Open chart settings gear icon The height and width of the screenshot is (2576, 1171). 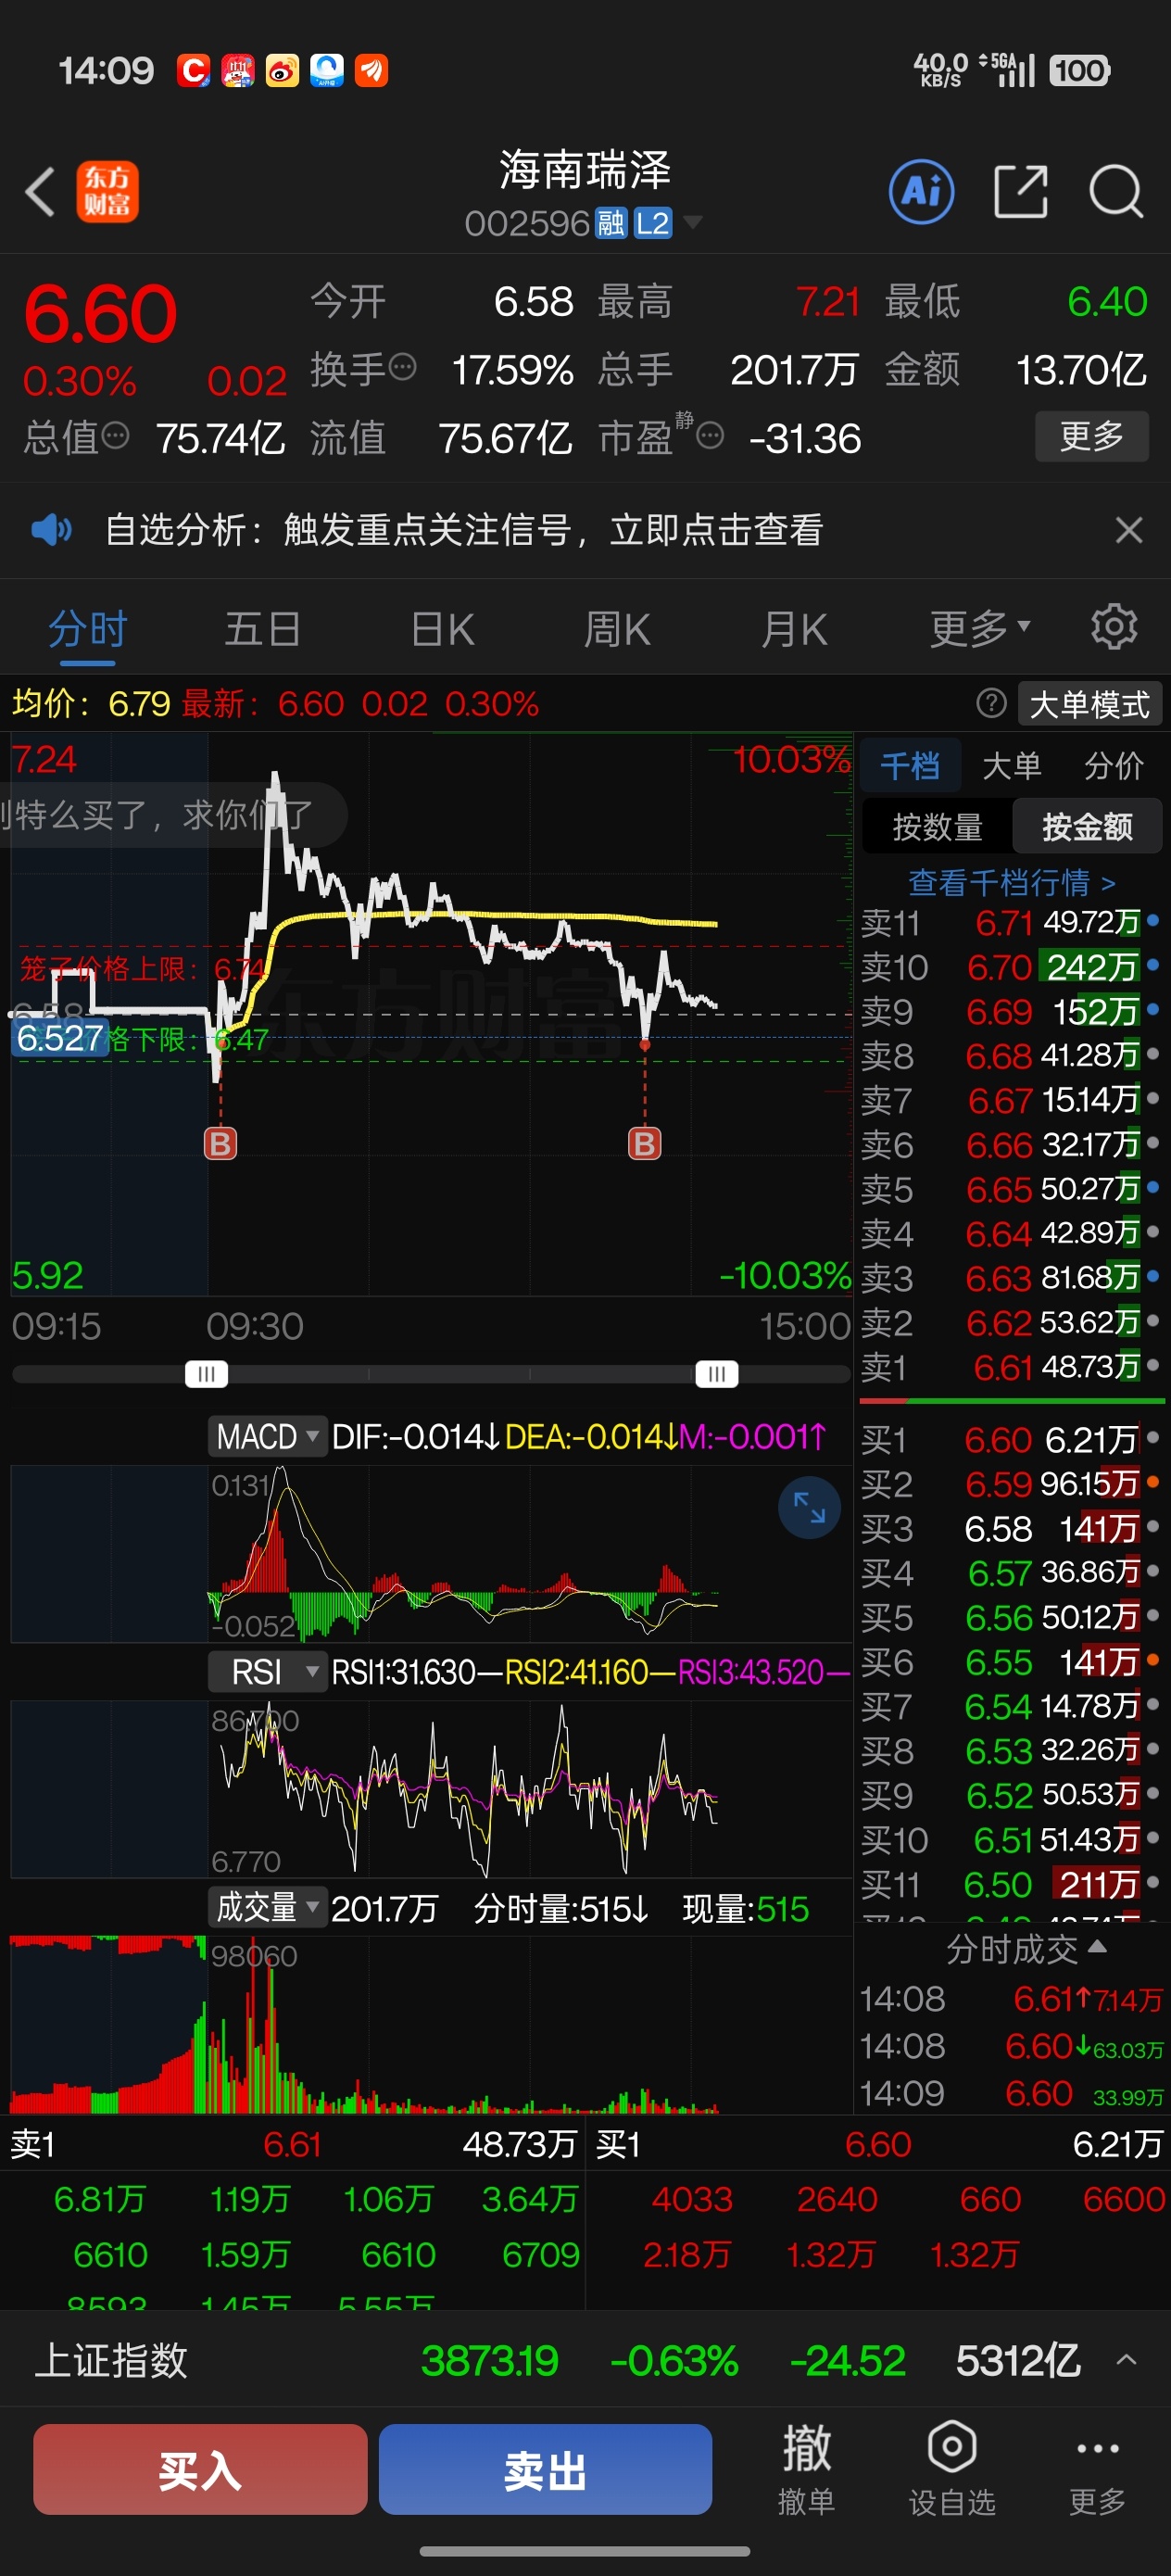pyautogui.click(x=1113, y=628)
